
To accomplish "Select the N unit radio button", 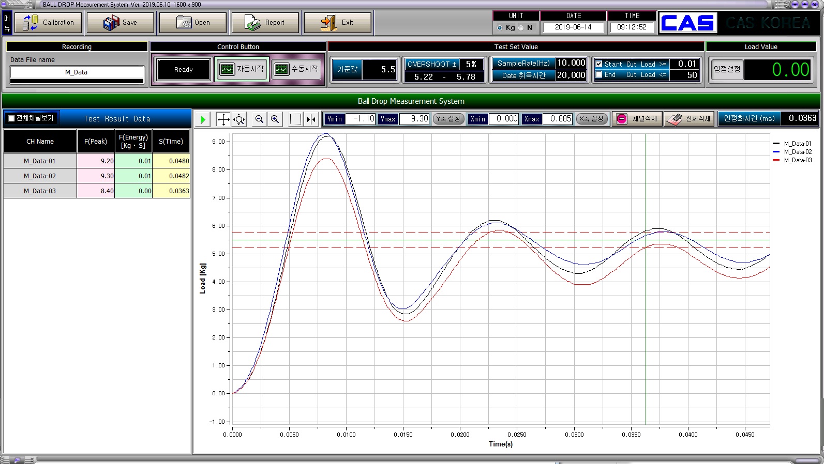I will click(521, 28).
